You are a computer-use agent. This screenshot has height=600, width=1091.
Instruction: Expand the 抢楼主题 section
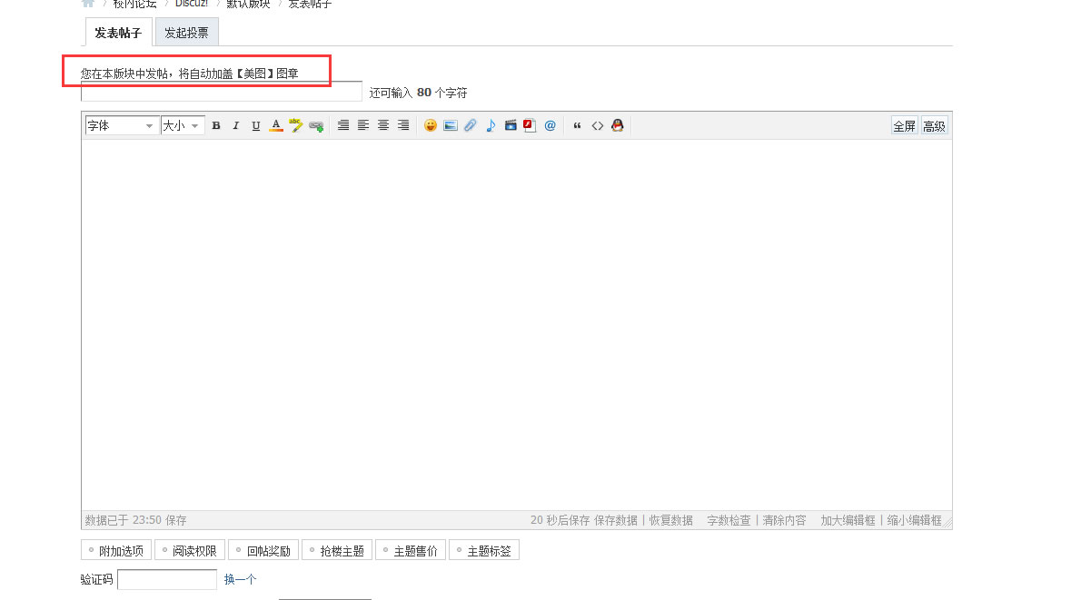pyautogui.click(x=337, y=551)
